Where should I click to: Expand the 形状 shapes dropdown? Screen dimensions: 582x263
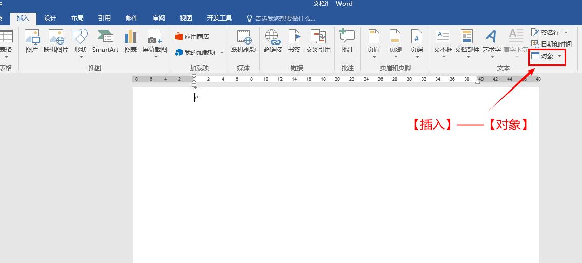80,57
